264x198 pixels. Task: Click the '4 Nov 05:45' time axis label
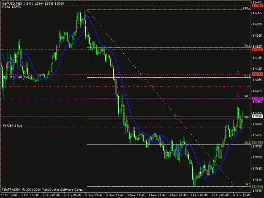(199, 195)
